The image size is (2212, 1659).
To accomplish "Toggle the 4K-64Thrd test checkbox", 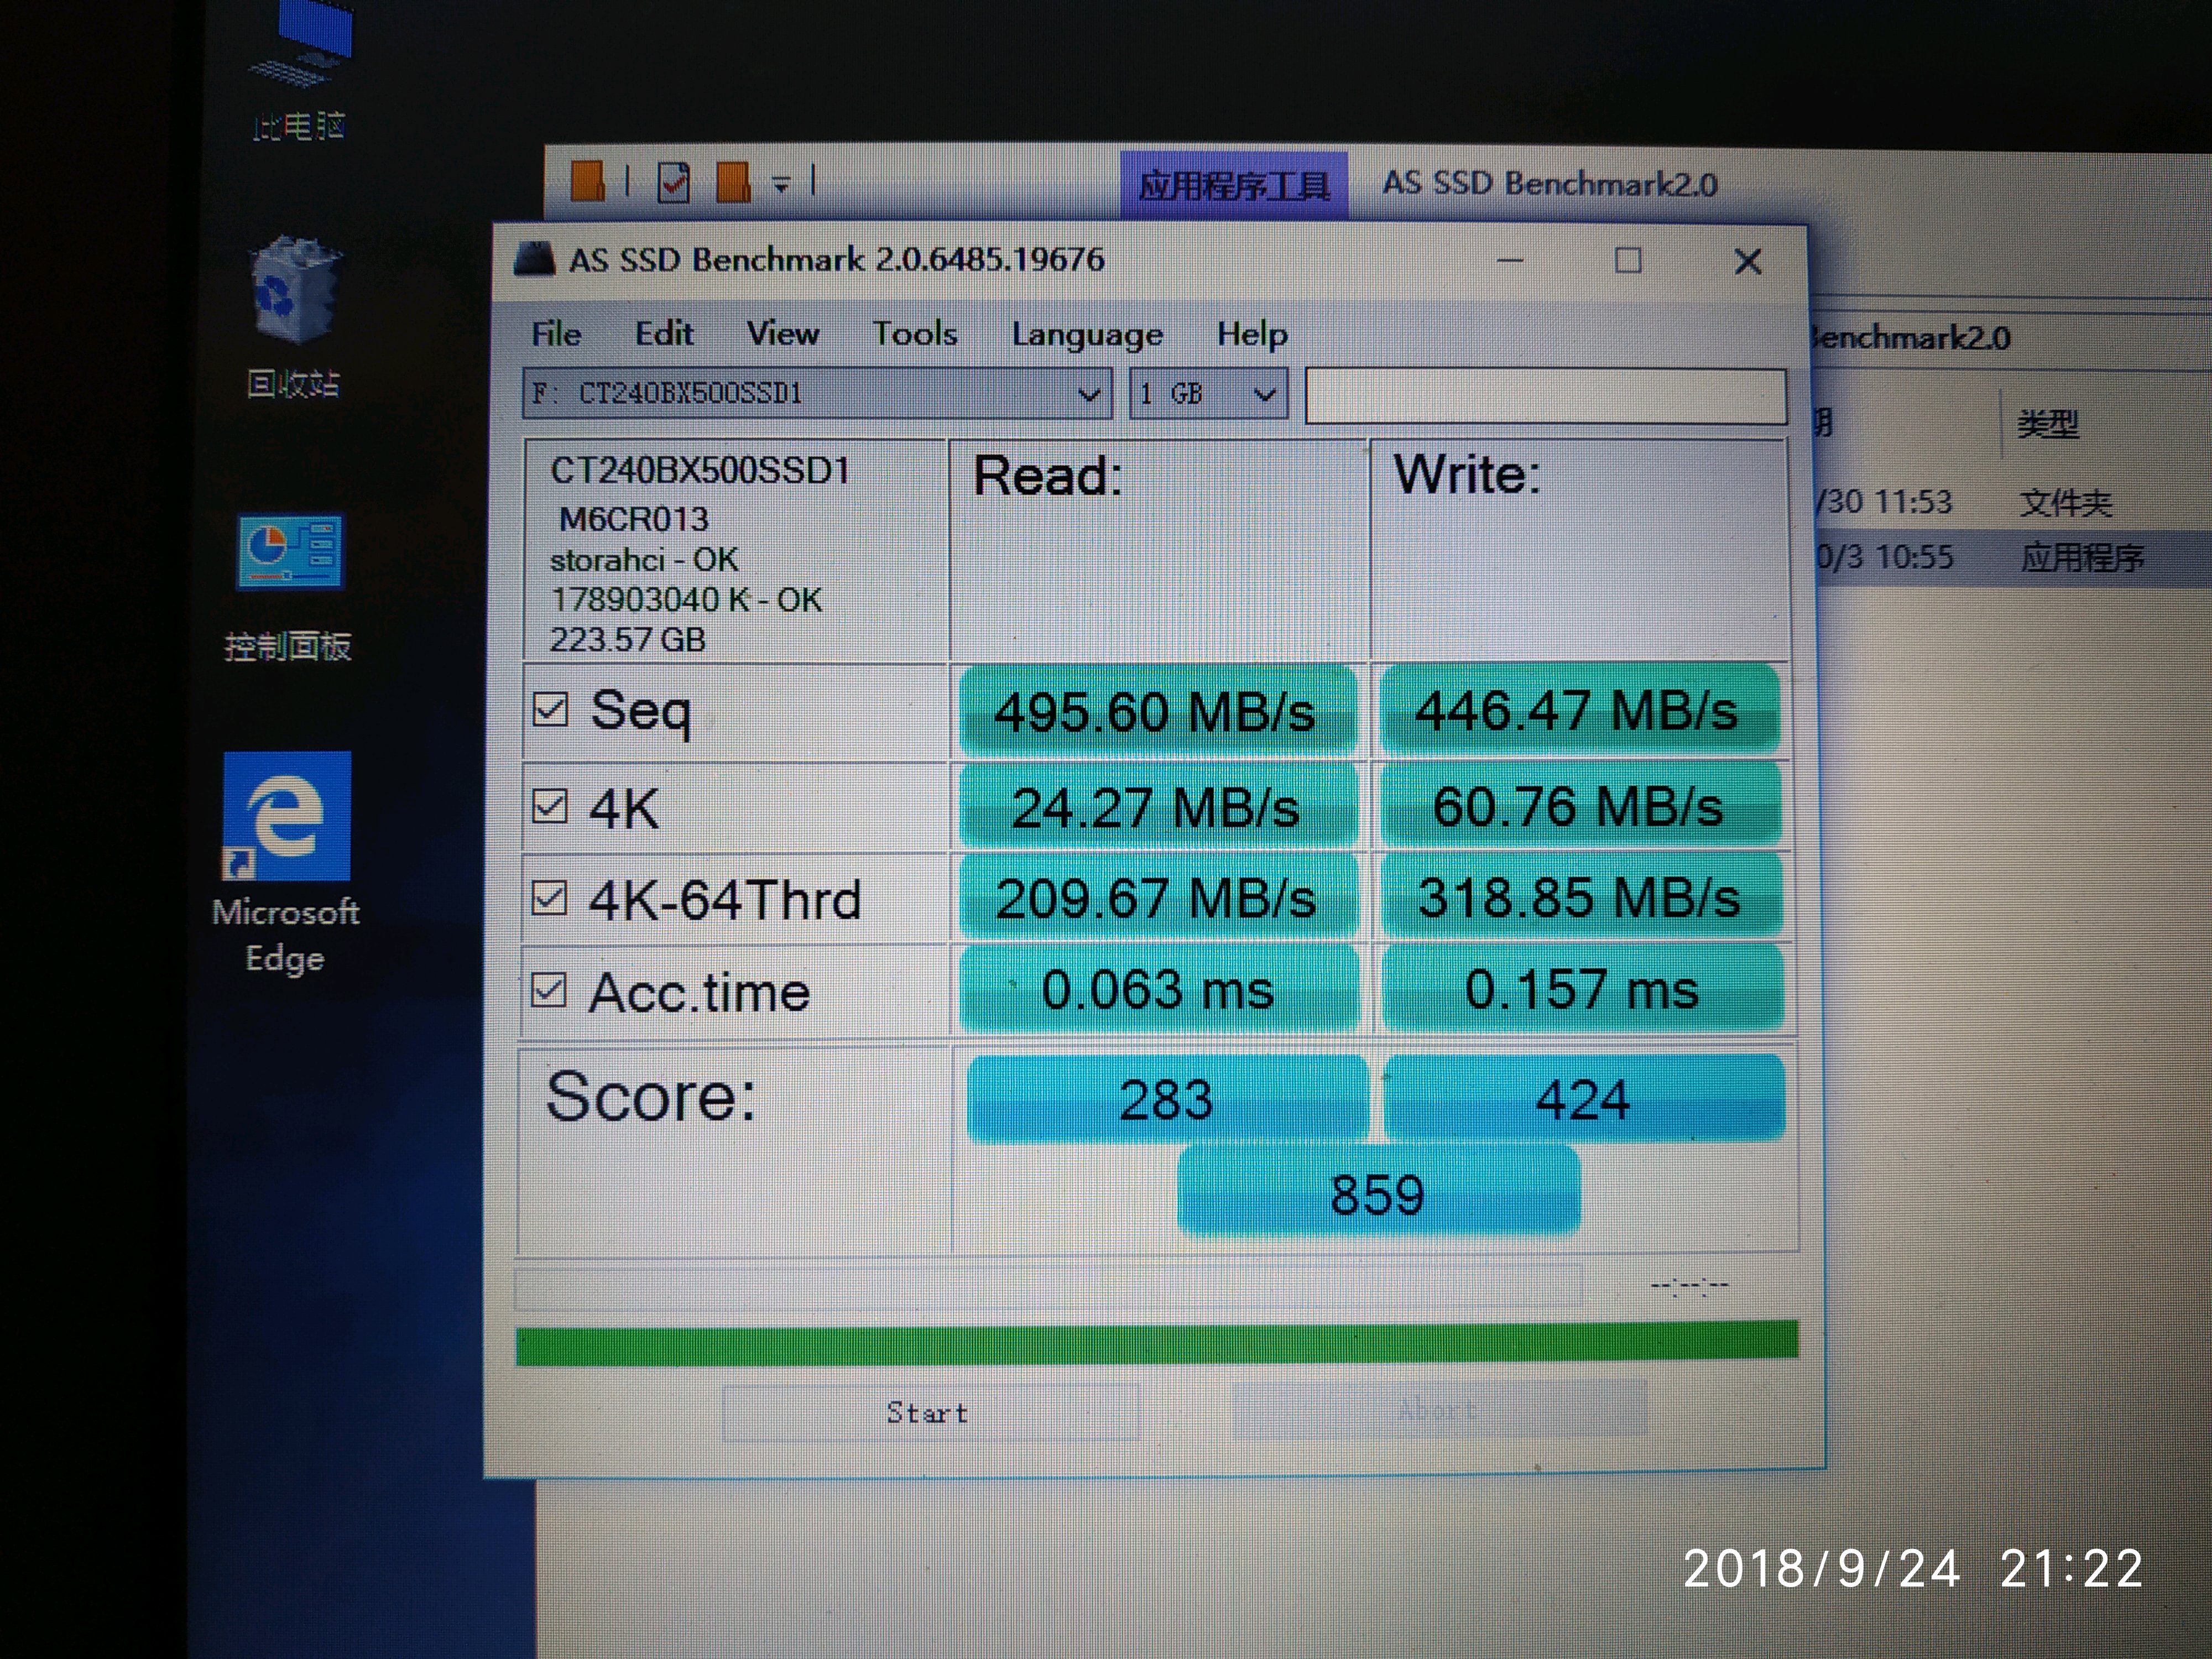I will [x=549, y=898].
